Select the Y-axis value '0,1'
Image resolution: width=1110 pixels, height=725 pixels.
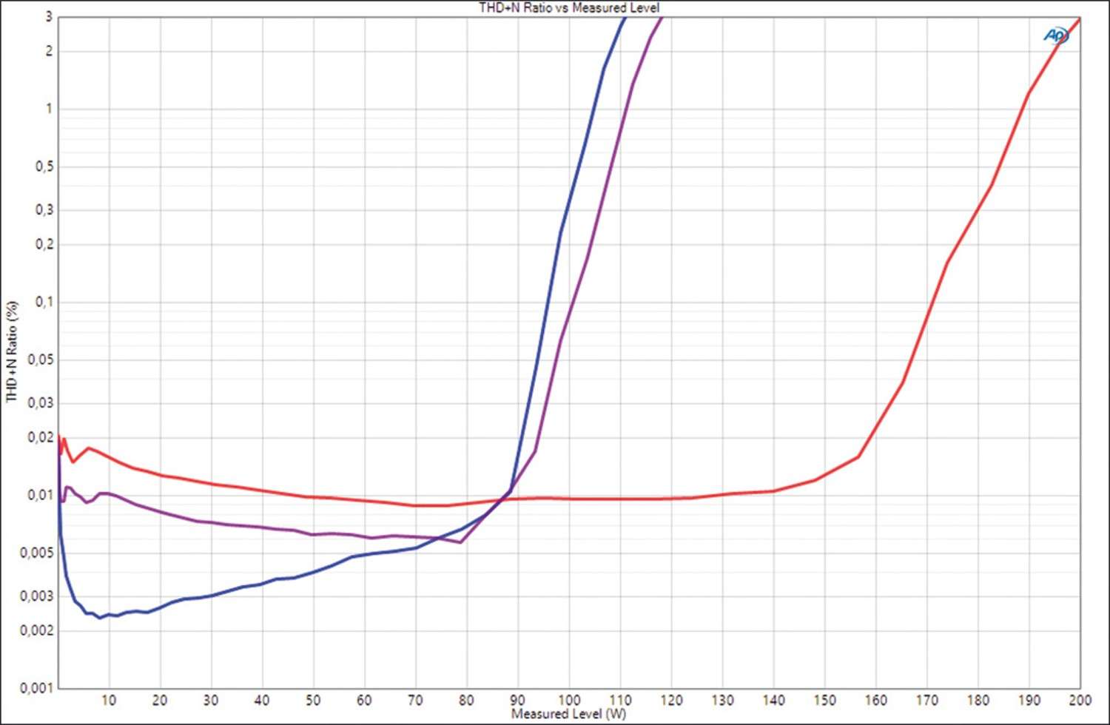coord(44,302)
